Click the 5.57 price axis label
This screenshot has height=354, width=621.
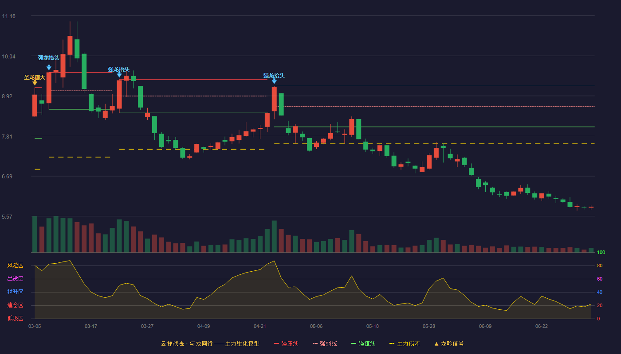[x=7, y=217]
